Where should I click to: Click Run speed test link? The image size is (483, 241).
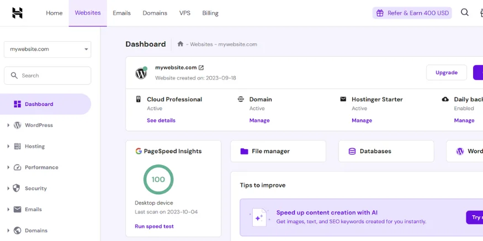[x=155, y=226]
